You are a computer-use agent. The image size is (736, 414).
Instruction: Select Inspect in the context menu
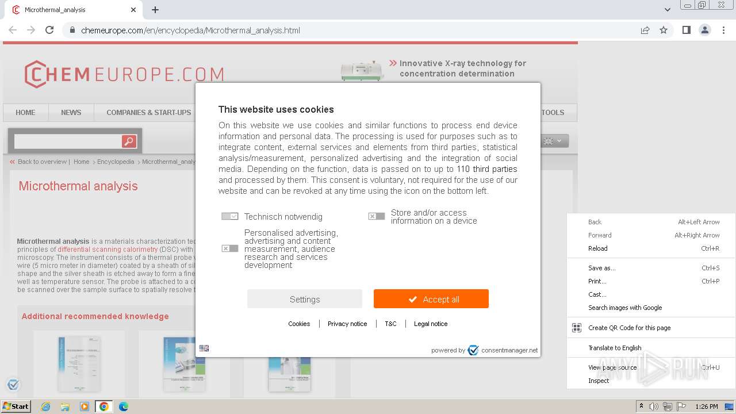pos(651,381)
